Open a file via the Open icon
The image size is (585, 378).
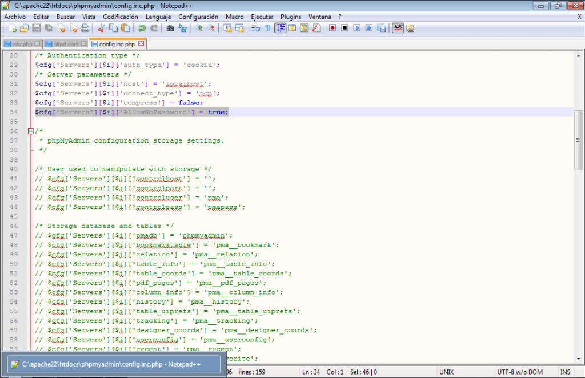25,29
